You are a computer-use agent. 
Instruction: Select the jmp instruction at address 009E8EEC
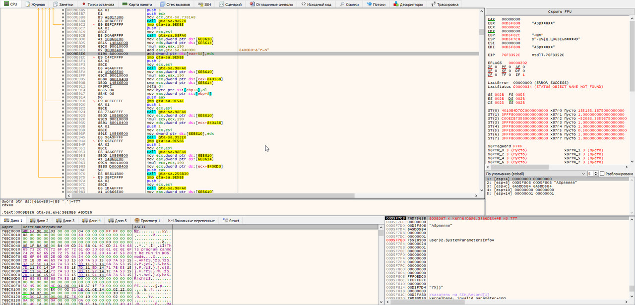272,57
